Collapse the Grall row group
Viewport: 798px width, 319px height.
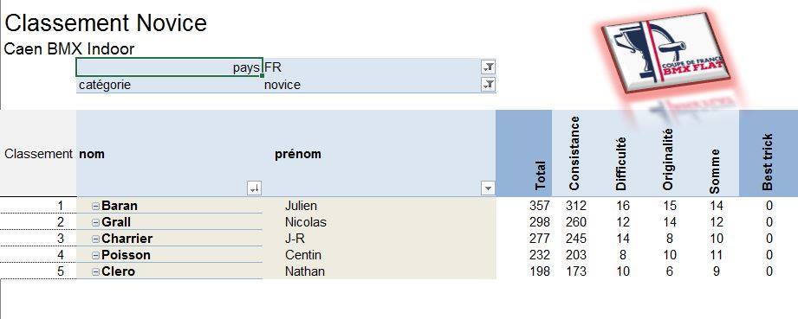(x=95, y=222)
